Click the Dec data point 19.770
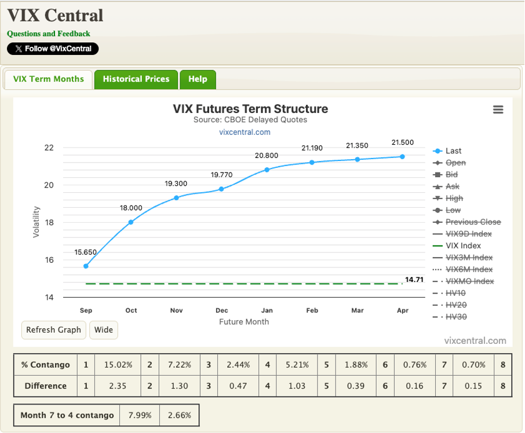Viewport: 525px width, 433px height. coord(221,189)
